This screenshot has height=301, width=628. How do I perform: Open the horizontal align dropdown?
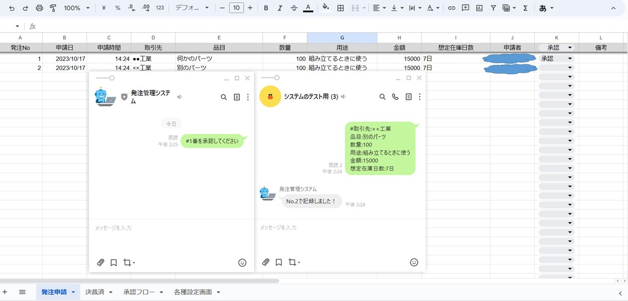click(x=379, y=8)
